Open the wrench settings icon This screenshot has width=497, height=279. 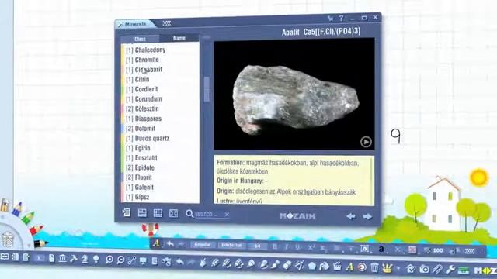point(450,270)
